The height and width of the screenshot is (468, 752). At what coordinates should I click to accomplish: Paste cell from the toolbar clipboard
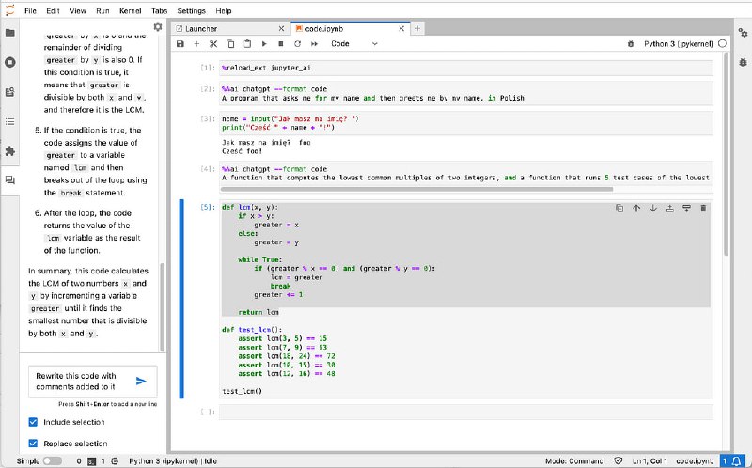coord(247,43)
